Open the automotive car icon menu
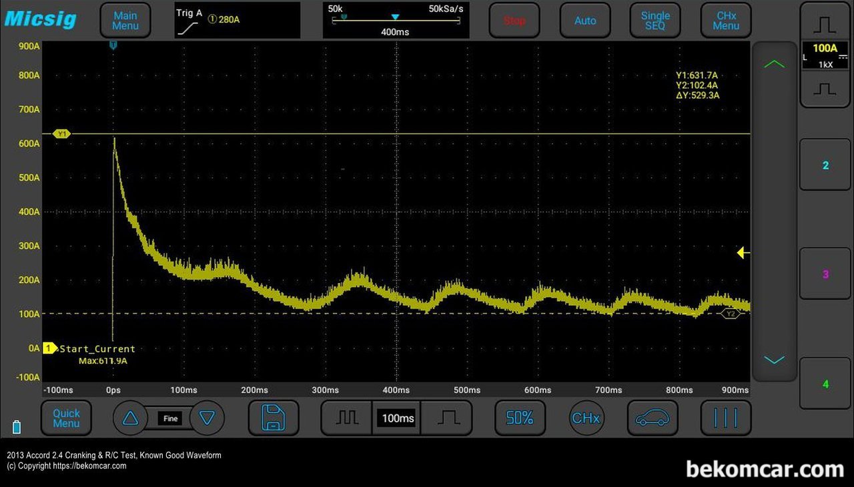854x487 pixels. tap(652, 418)
